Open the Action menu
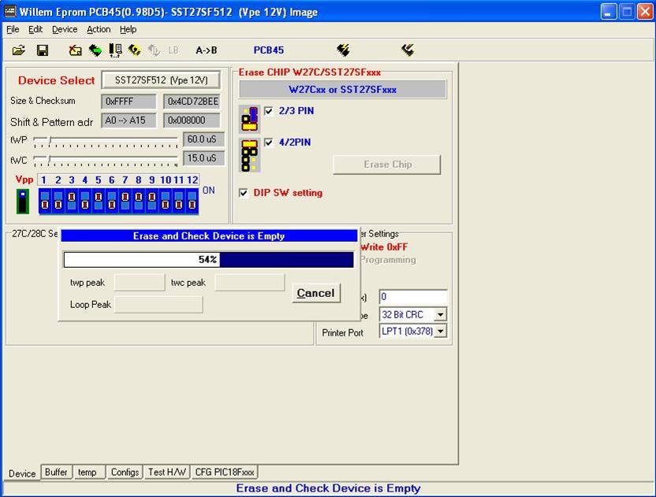Image resolution: width=656 pixels, height=497 pixels. coord(99,29)
